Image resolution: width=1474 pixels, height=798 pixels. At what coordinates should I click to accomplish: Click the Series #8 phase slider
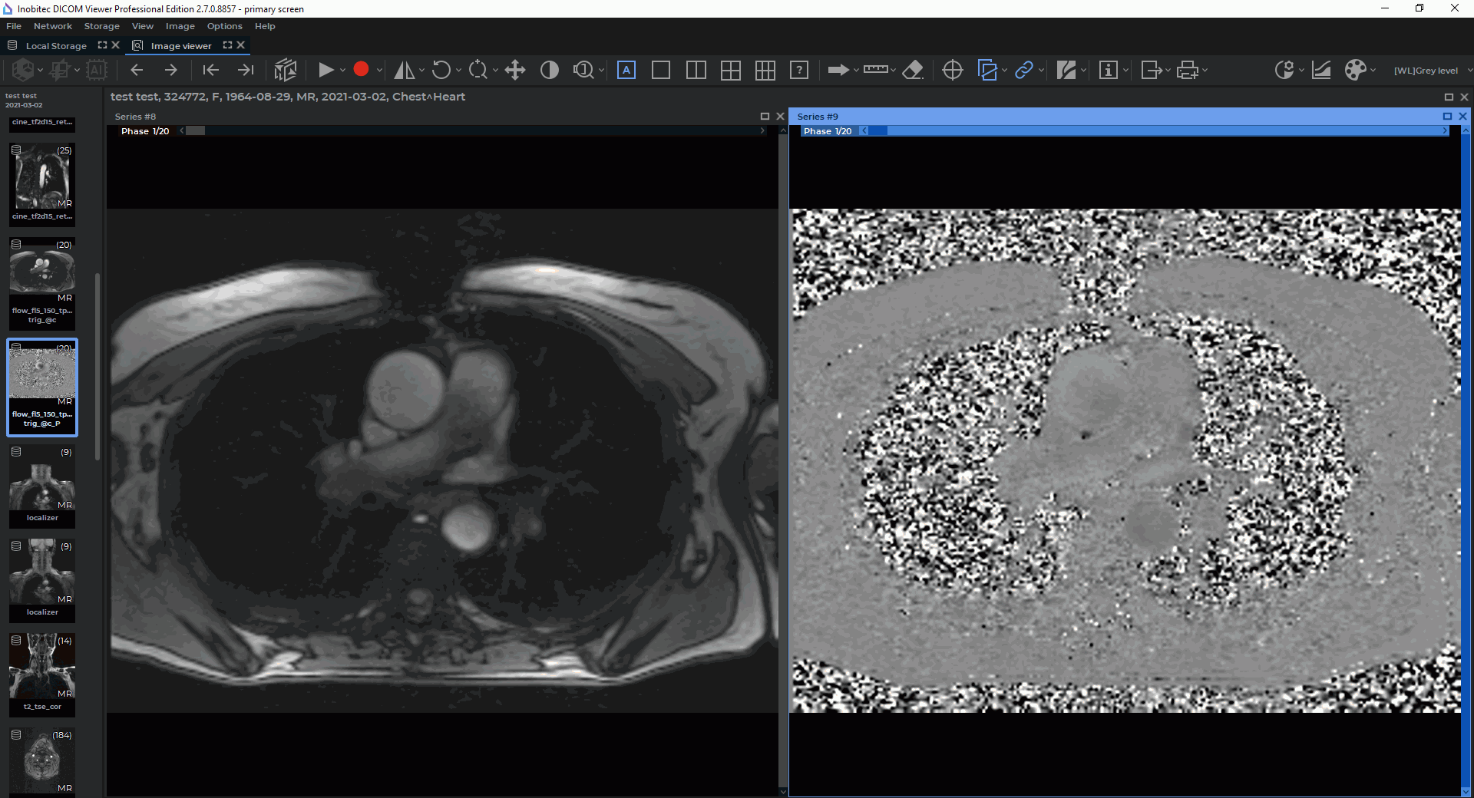click(x=472, y=130)
